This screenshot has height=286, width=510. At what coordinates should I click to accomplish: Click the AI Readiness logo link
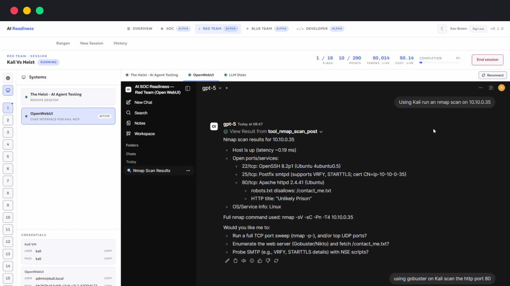pyautogui.click(x=20, y=29)
